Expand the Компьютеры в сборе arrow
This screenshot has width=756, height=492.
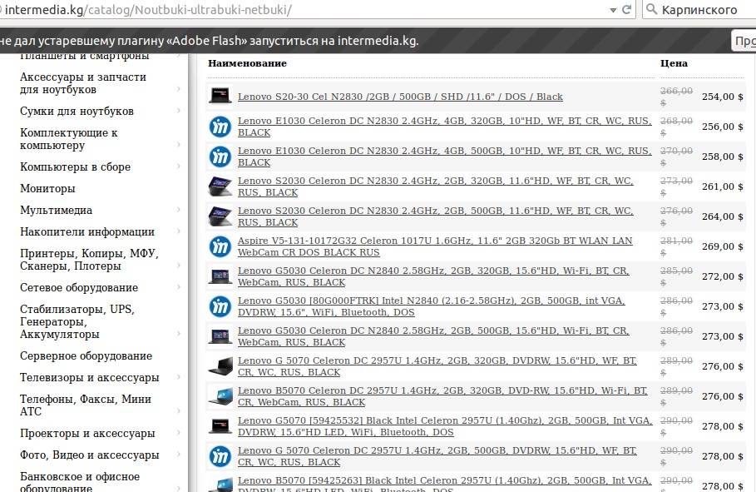(x=178, y=166)
